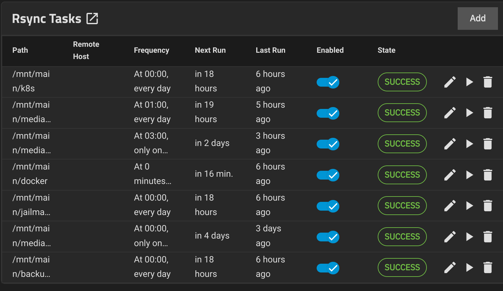Run the media task scheduled at 03:00
The height and width of the screenshot is (291, 503).
tap(469, 144)
